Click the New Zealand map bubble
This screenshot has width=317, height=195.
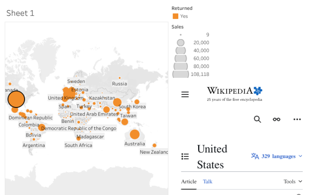point(154,145)
